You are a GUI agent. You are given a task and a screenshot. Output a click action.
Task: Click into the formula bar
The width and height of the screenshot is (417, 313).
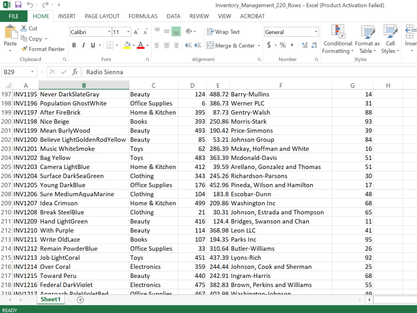coord(249,72)
